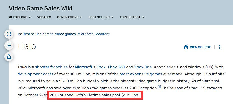Image resolution: width=233 pixels, height=104 pixels.
Task: Open the Best selling games category link
Action: tap(38, 34)
